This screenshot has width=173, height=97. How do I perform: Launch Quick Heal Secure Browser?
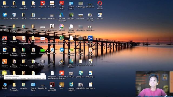point(62,40)
